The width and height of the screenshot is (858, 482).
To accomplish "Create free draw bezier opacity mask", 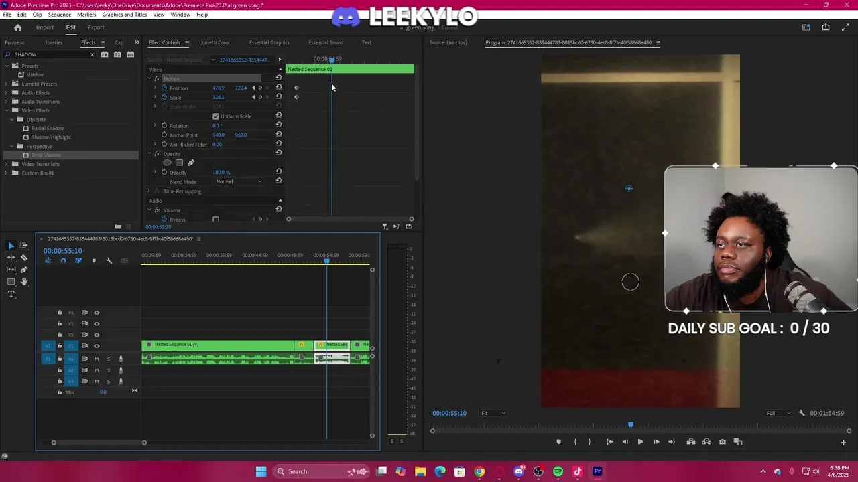I will pos(191,163).
